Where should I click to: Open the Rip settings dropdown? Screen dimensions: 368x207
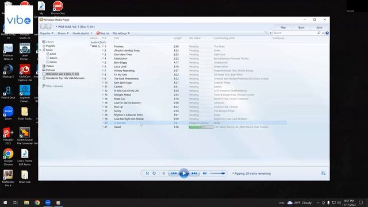click(x=121, y=33)
